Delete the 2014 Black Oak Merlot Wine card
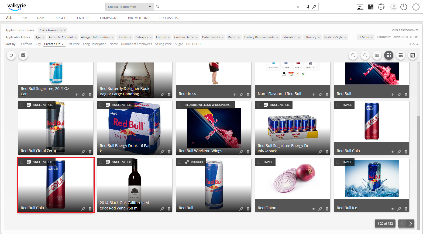This screenshot has height=234, width=423. [169, 209]
